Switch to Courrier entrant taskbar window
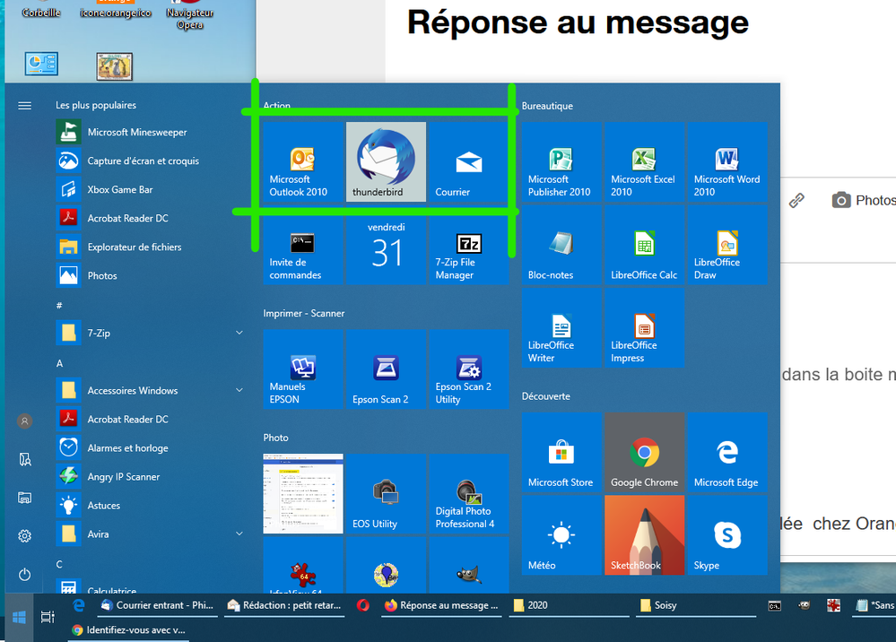This screenshot has height=642, width=896. 157,605
